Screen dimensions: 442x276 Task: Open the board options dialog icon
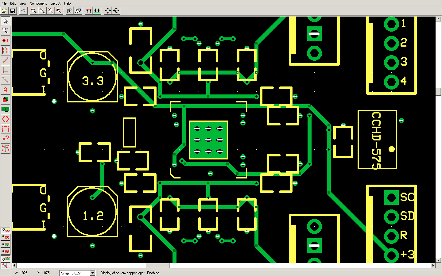tap(70, 11)
